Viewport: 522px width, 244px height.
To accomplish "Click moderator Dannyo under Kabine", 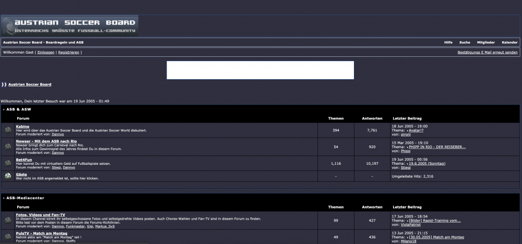I will 57,135.
